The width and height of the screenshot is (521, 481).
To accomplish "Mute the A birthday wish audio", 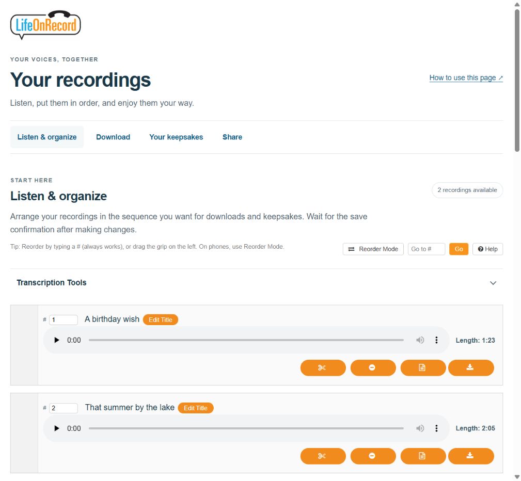I will (420, 340).
